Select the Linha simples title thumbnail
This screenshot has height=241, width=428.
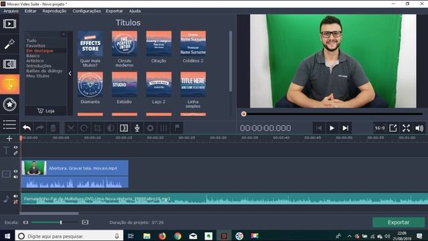pyautogui.click(x=193, y=84)
